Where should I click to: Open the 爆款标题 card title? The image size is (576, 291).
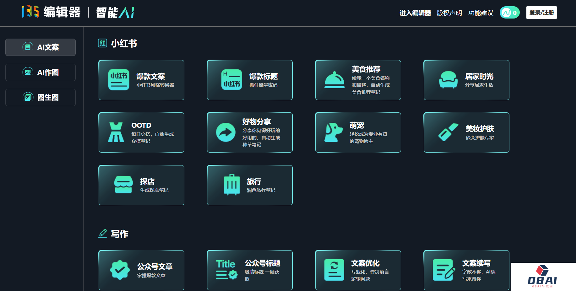pyautogui.click(x=264, y=76)
